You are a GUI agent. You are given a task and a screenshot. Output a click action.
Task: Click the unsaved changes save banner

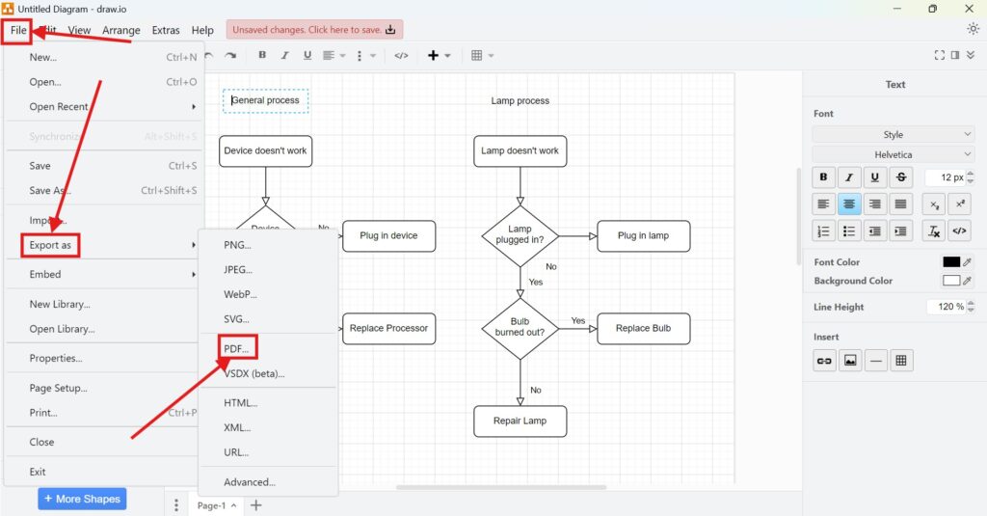point(314,30)
